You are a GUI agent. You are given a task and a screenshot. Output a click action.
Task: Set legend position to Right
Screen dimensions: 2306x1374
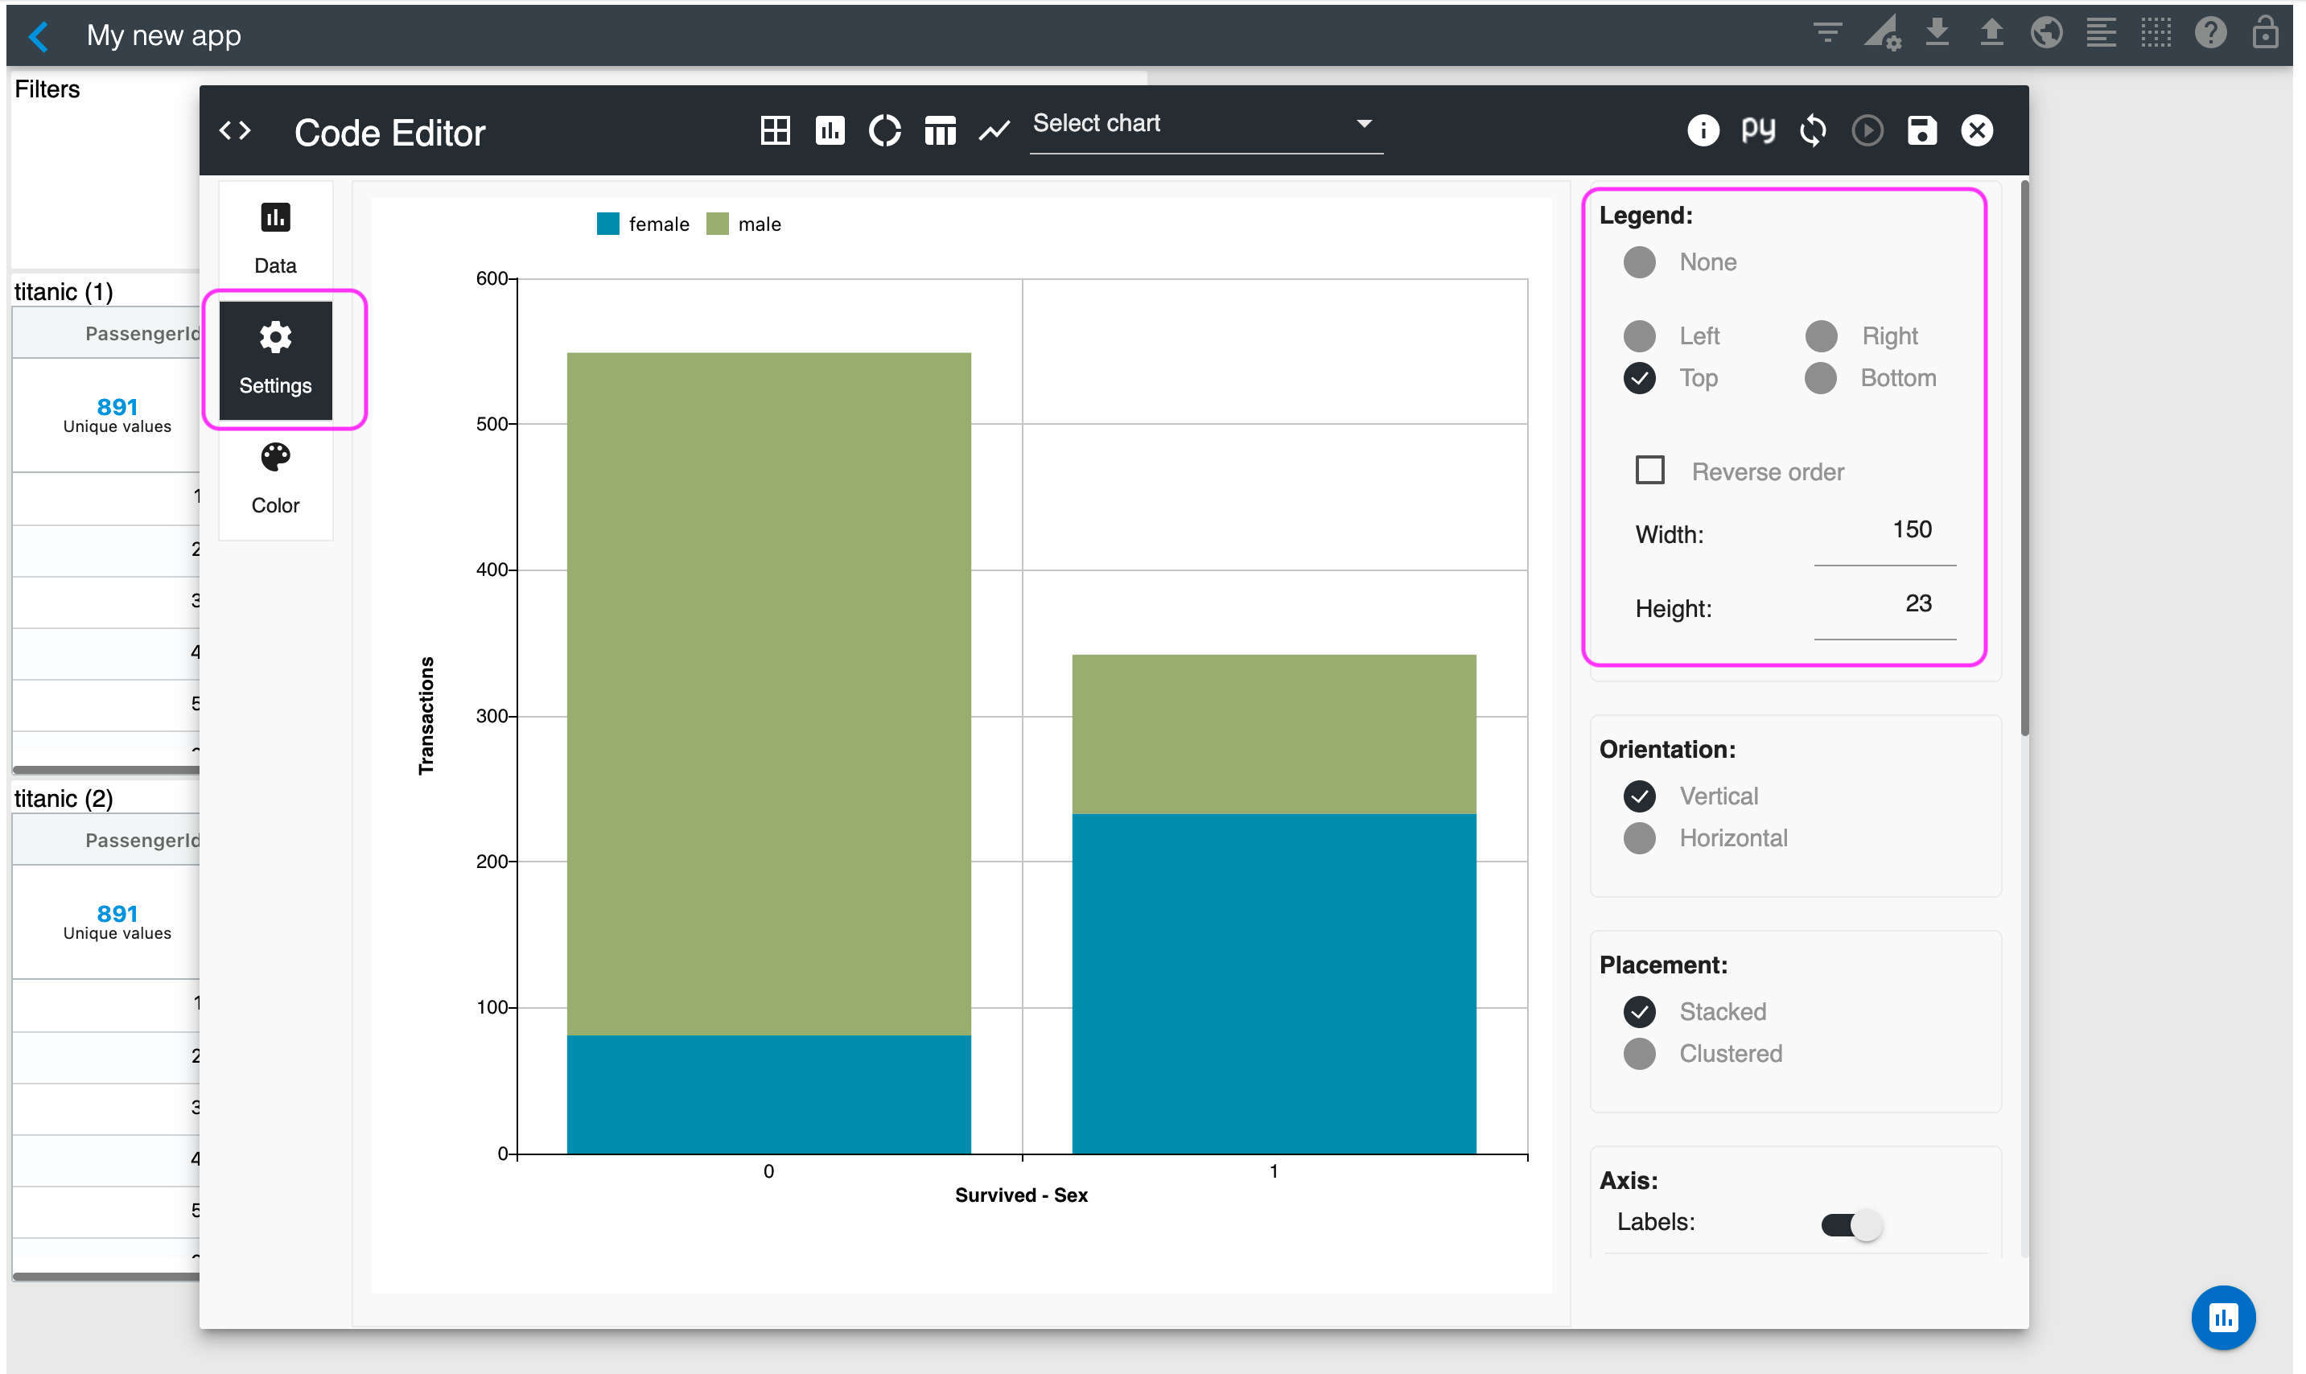pos(1821,336)
